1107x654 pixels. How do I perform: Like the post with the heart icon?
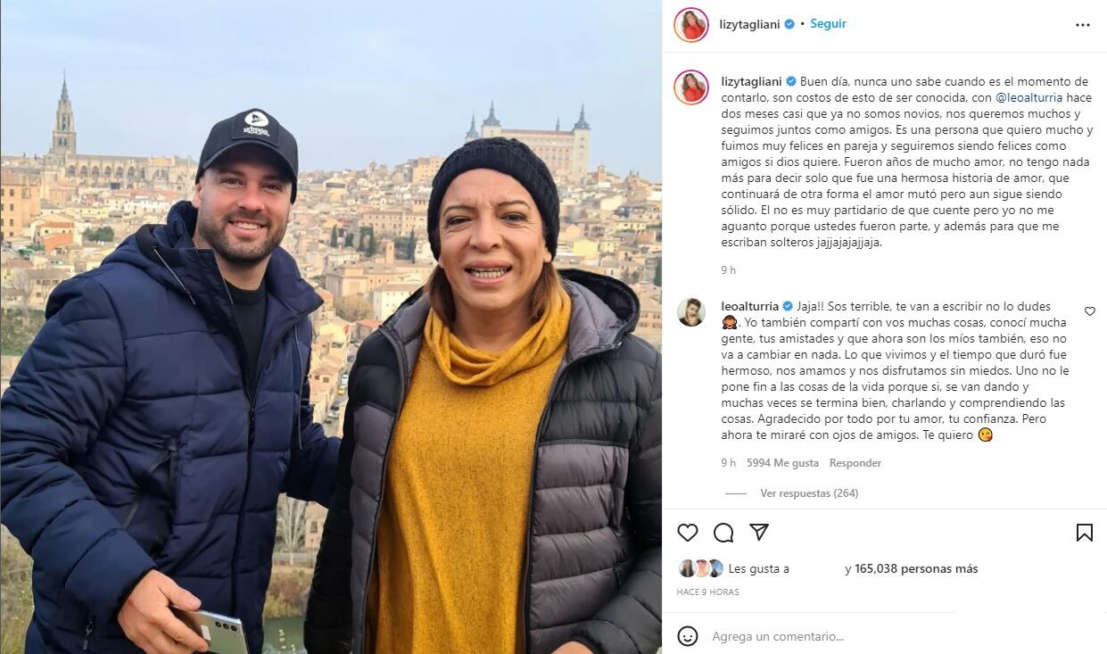(687, 533)
